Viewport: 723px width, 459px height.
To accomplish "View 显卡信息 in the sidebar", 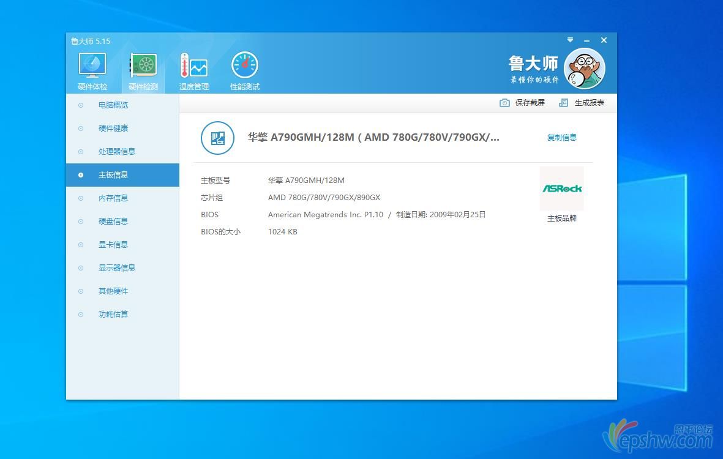I will (x=122, y=244).
